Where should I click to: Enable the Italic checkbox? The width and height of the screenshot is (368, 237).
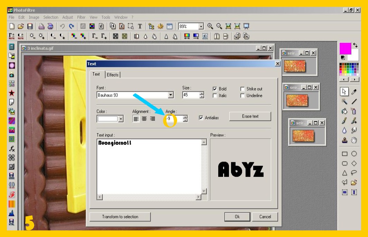(x=215, y=96)
